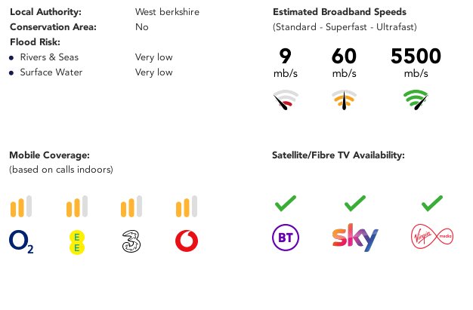Viewport: 473px width, 310px height.
Task: Click the BT logo
Action: pyautogui.click(x=286, y=238)
